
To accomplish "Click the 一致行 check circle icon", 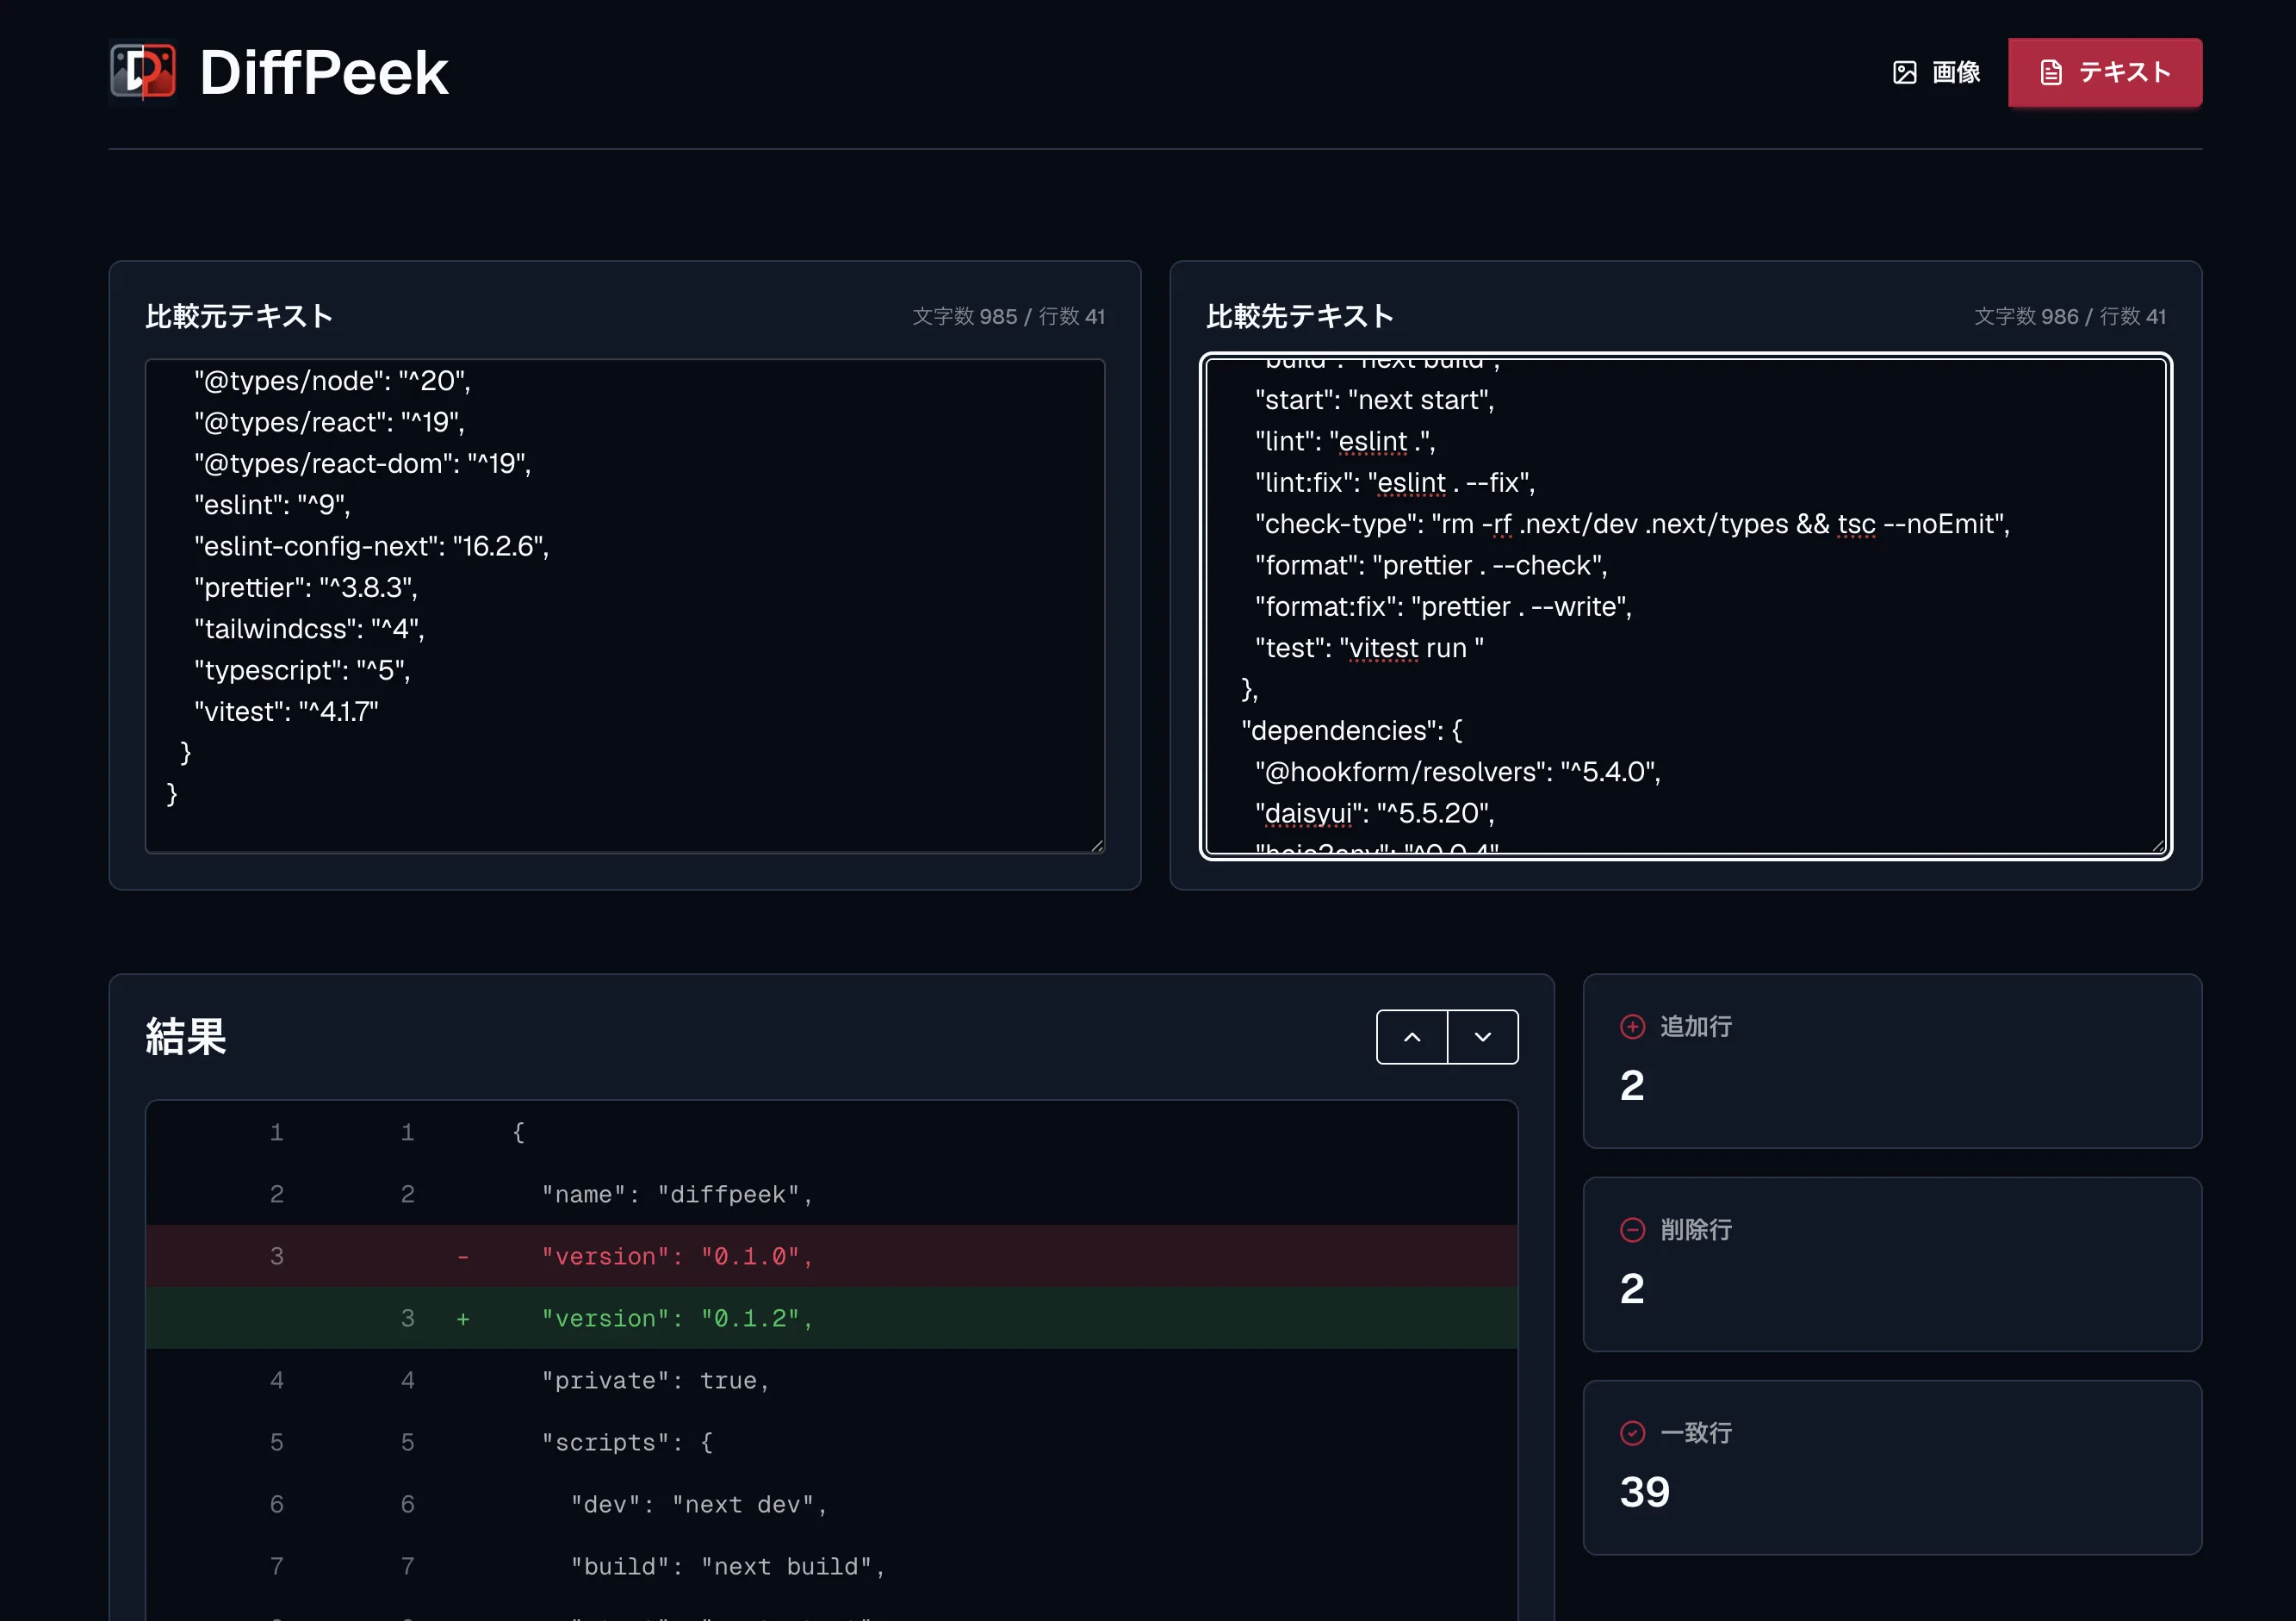I will (1632, 1433).
